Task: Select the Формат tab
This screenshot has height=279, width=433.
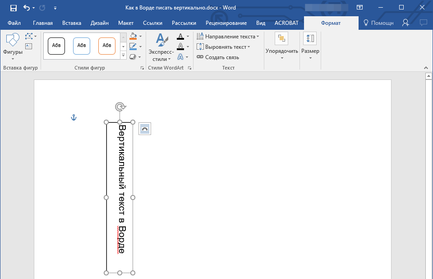Action: click(331, 23)
